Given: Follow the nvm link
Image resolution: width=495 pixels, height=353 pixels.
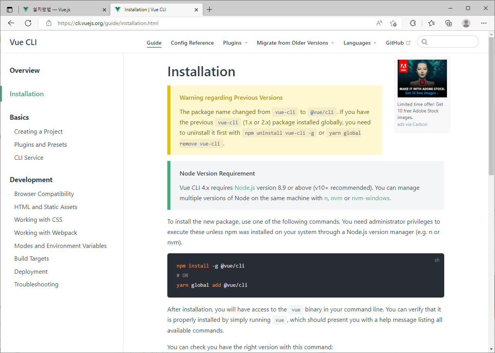Looking at the screenshot, I should pos(337,198).
